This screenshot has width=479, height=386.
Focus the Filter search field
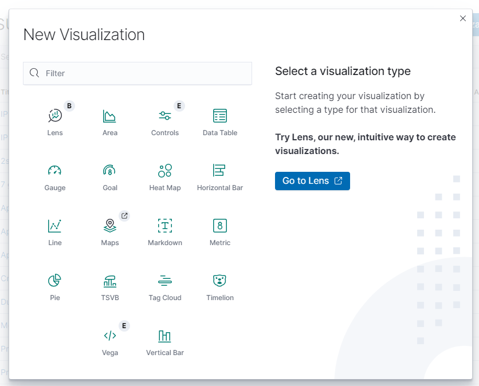pos(143,73)
